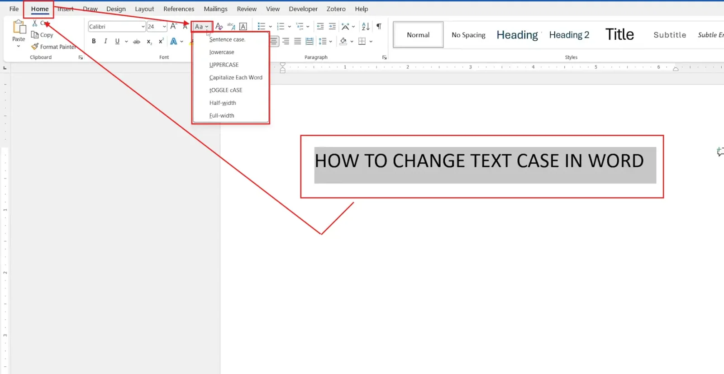Click the Multilevel List icon

(x=300, y=27)
